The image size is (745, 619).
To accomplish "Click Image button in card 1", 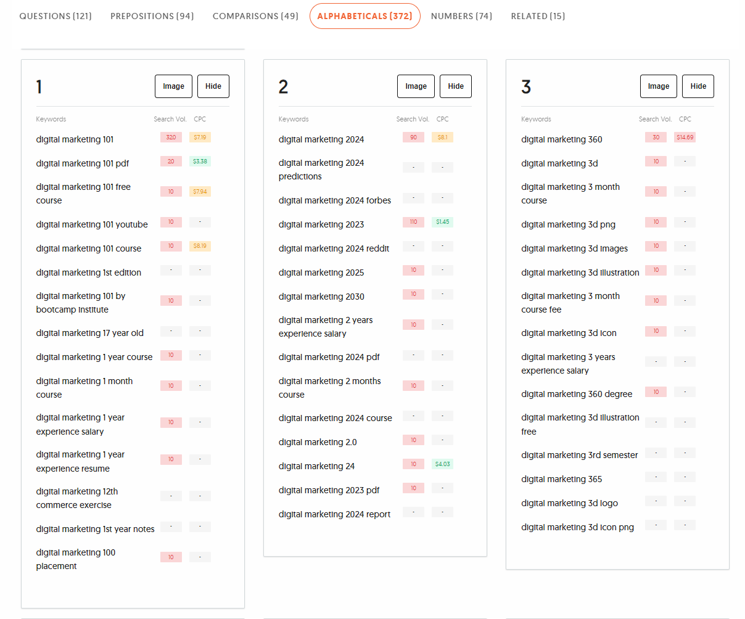I will 173,86.
